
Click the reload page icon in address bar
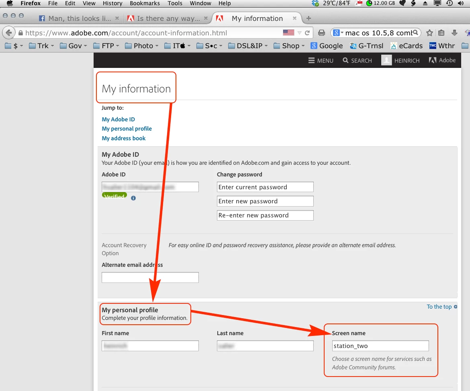coord(307,33)
